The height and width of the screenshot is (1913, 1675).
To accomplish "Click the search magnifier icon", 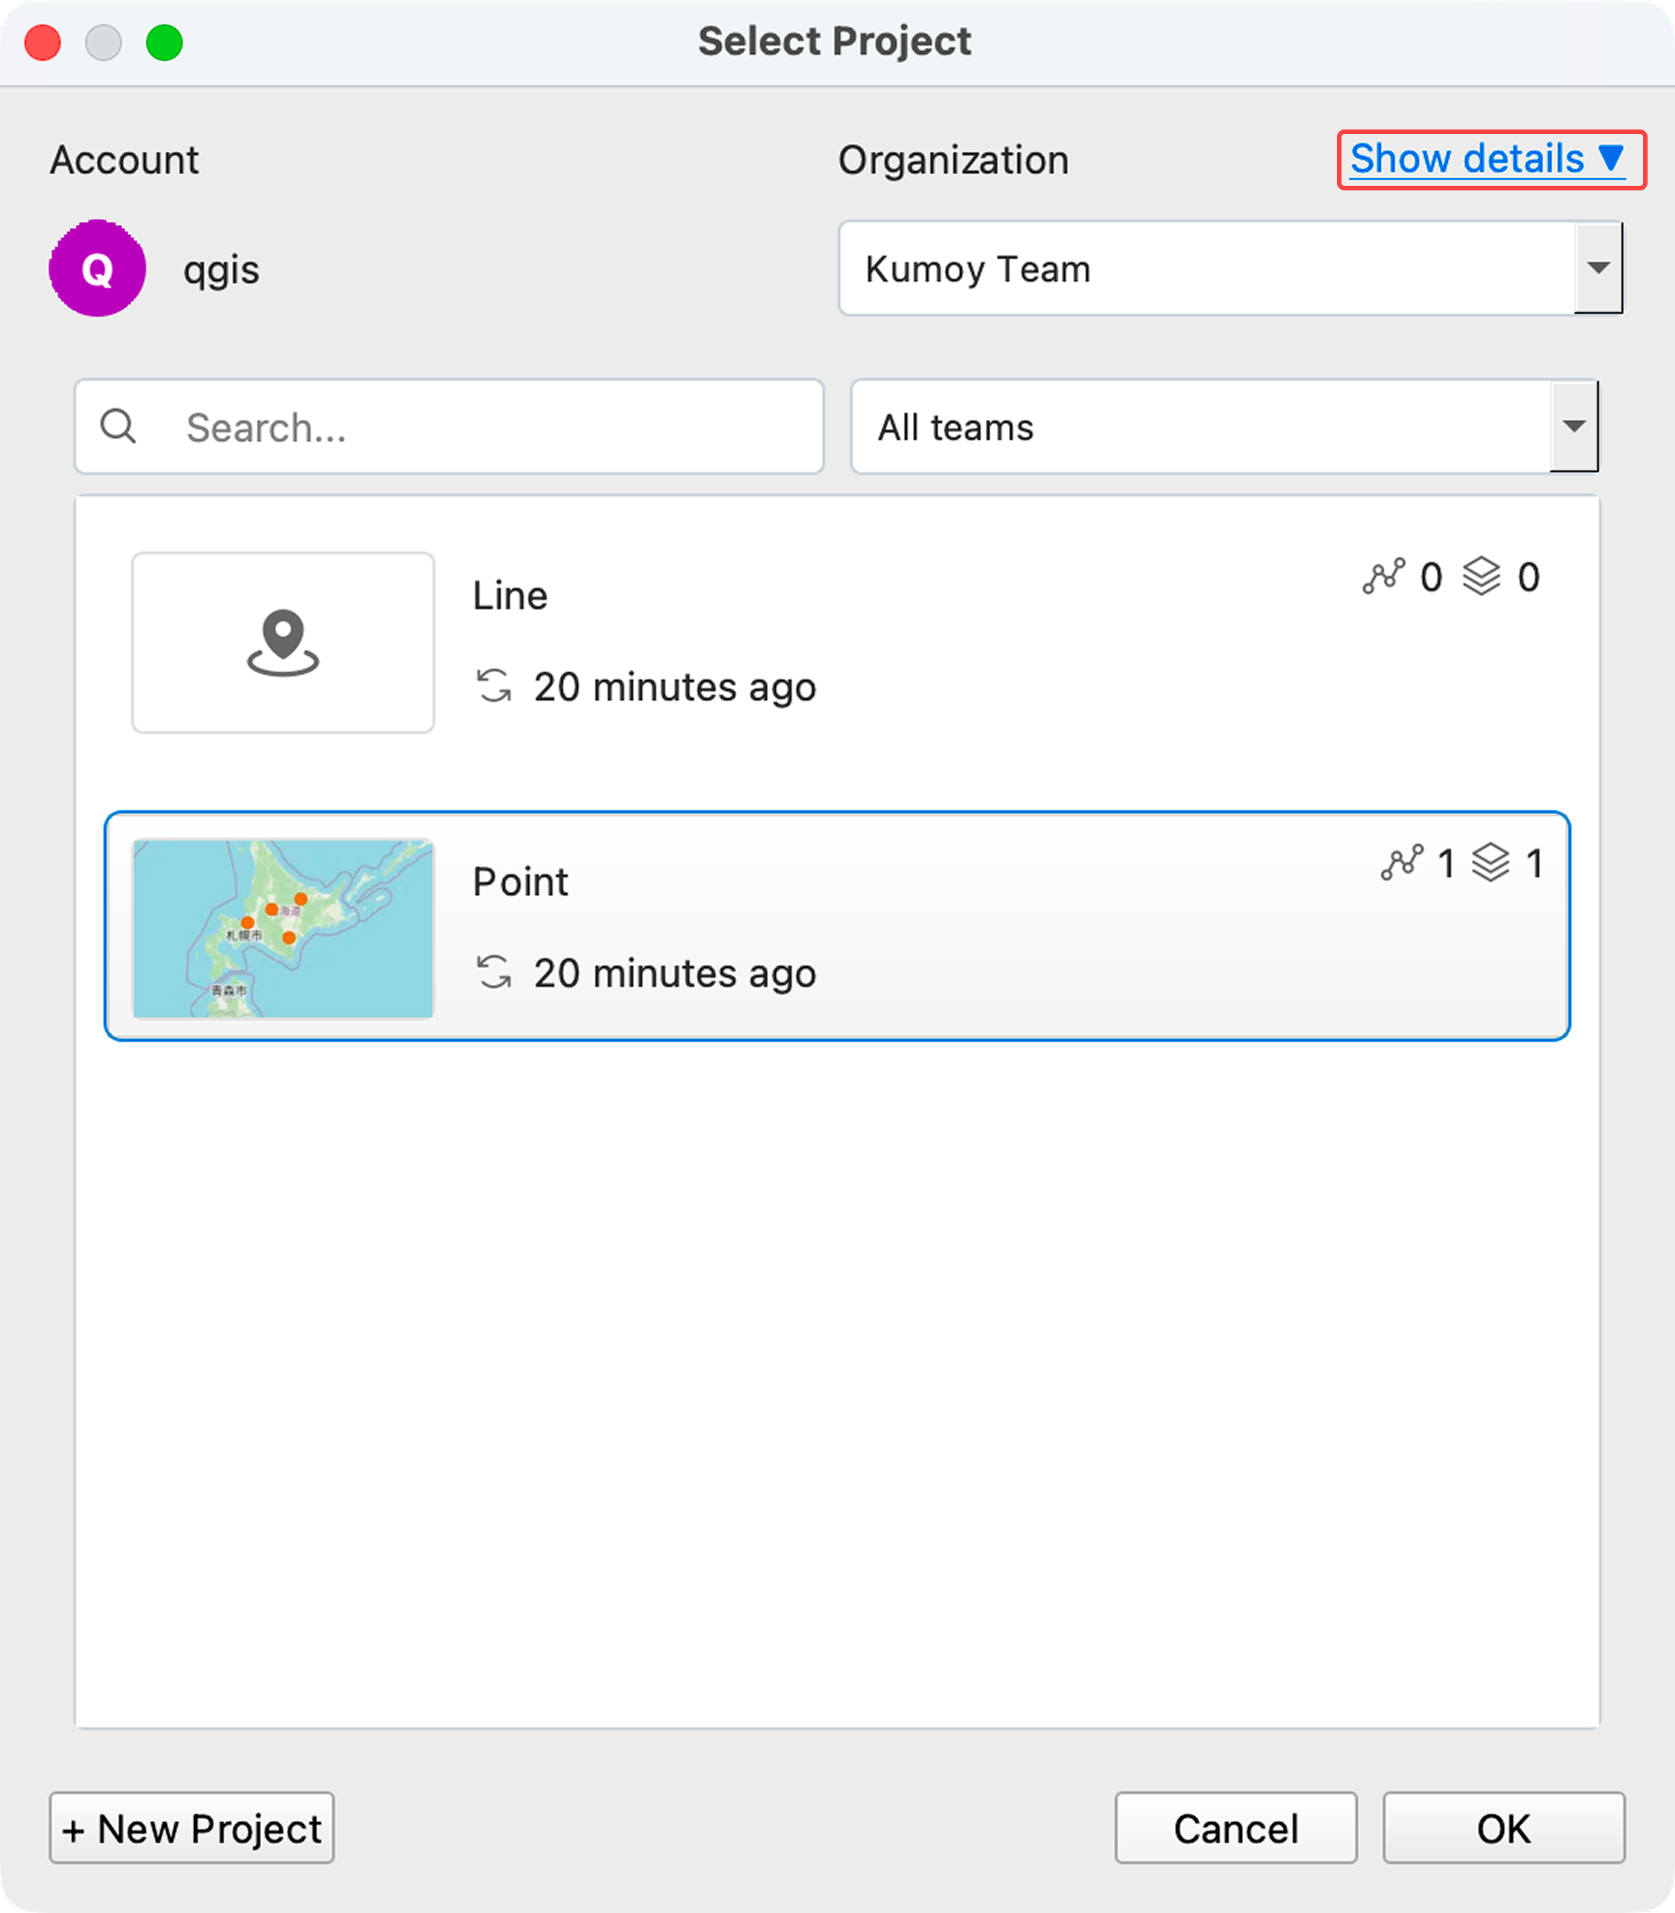I will (118, 427).
